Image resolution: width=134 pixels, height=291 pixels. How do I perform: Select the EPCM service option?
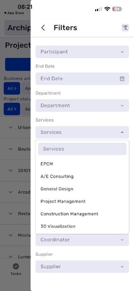click(47, 164)
